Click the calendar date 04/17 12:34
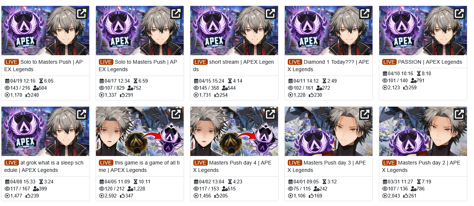Screen dimensions: 474x206 [115, 81]
